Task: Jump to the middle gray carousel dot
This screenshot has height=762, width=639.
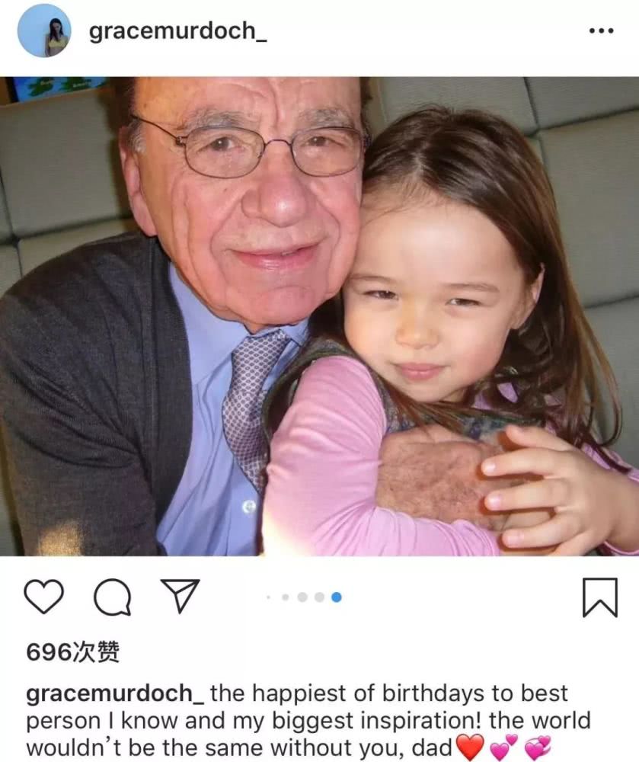Action: click(x=302, y=597)
